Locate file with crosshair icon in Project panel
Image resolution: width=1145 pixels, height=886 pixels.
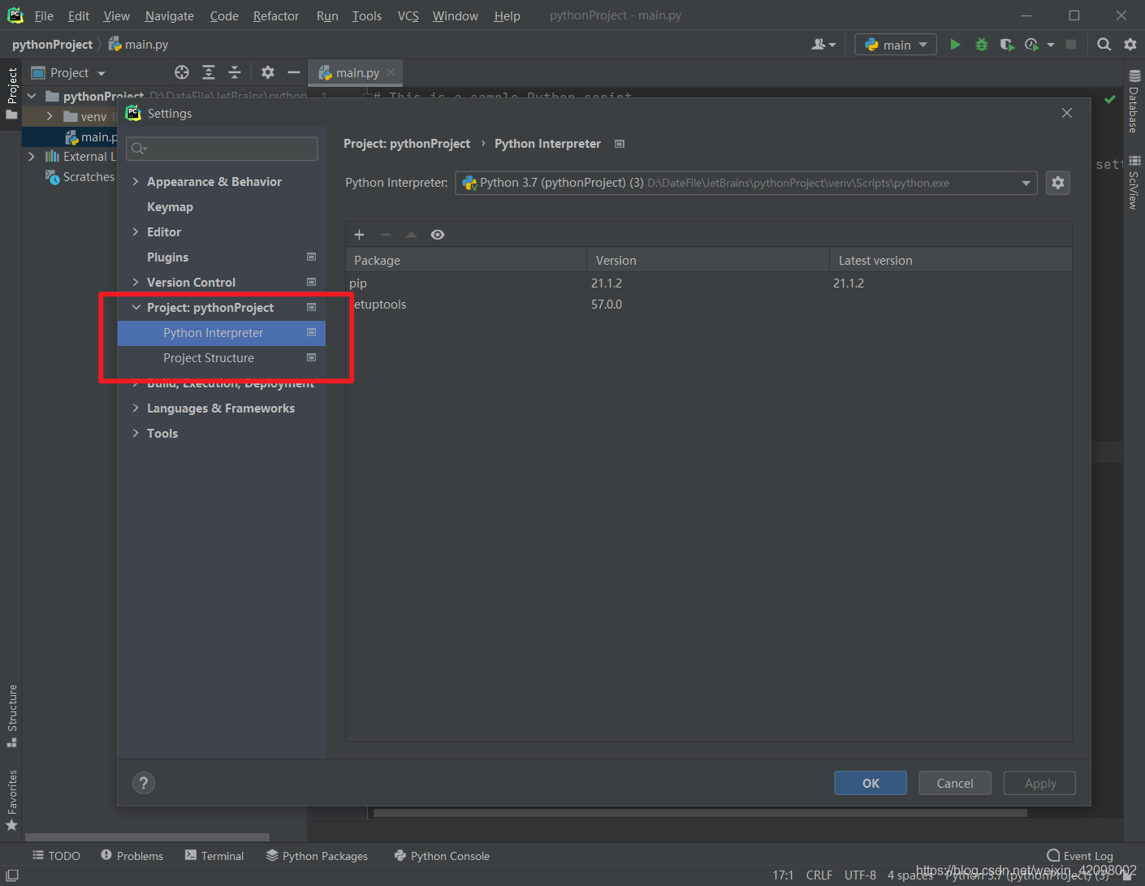coord(182,73)
